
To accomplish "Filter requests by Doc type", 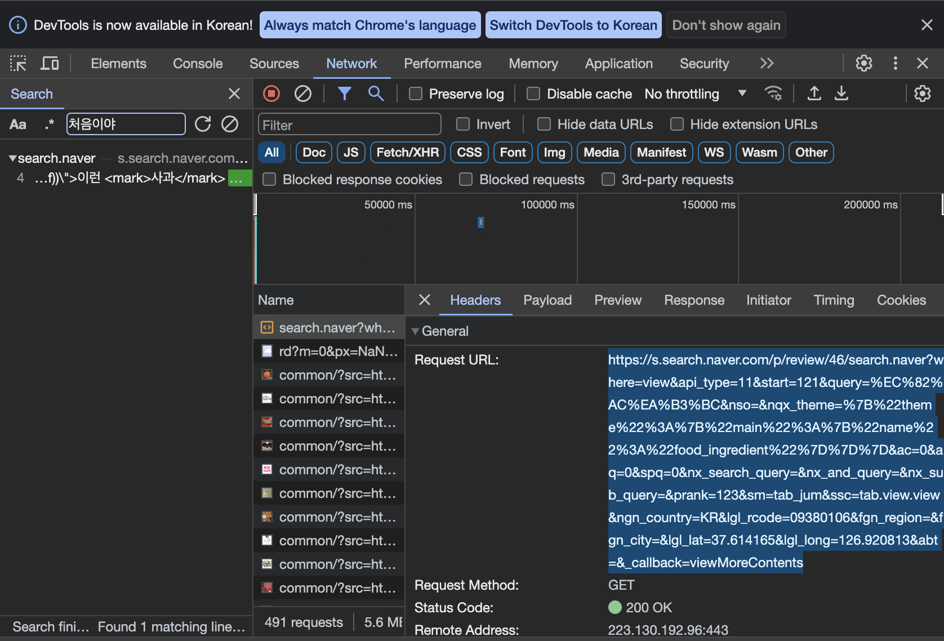I will pyautogui.click(x=314, y=152).
